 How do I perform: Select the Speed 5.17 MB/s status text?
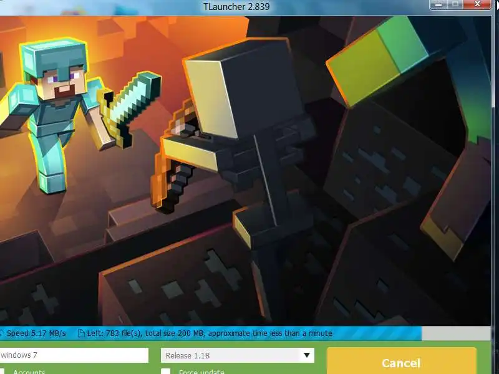36,333
